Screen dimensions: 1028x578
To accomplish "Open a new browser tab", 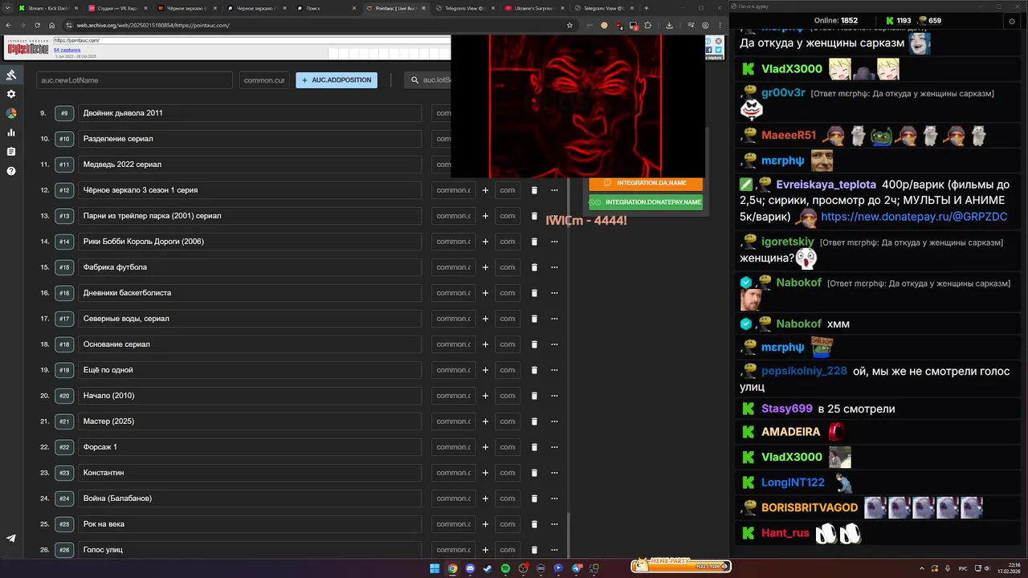I will click(646, 8).
